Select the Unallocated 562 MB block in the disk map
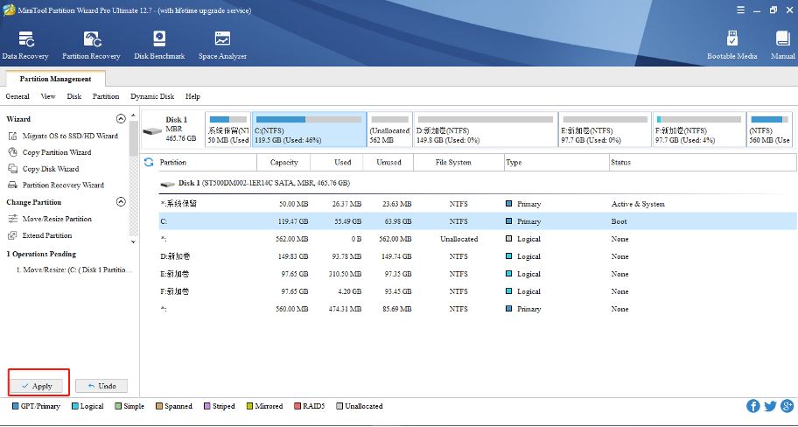Viewport: 798px width, 427px height. coord(390,129)
